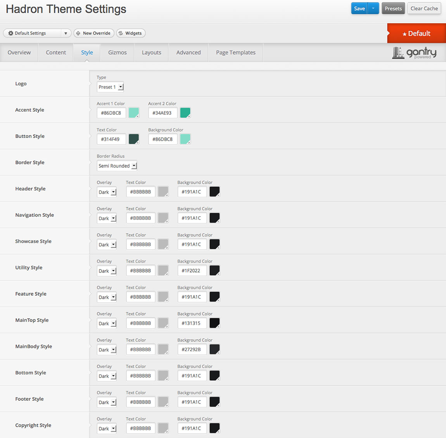Open the MainBody Style Background Color swatch
This screenshot has width=446, height=438.
pyautogui.click(x=214, y=349)
